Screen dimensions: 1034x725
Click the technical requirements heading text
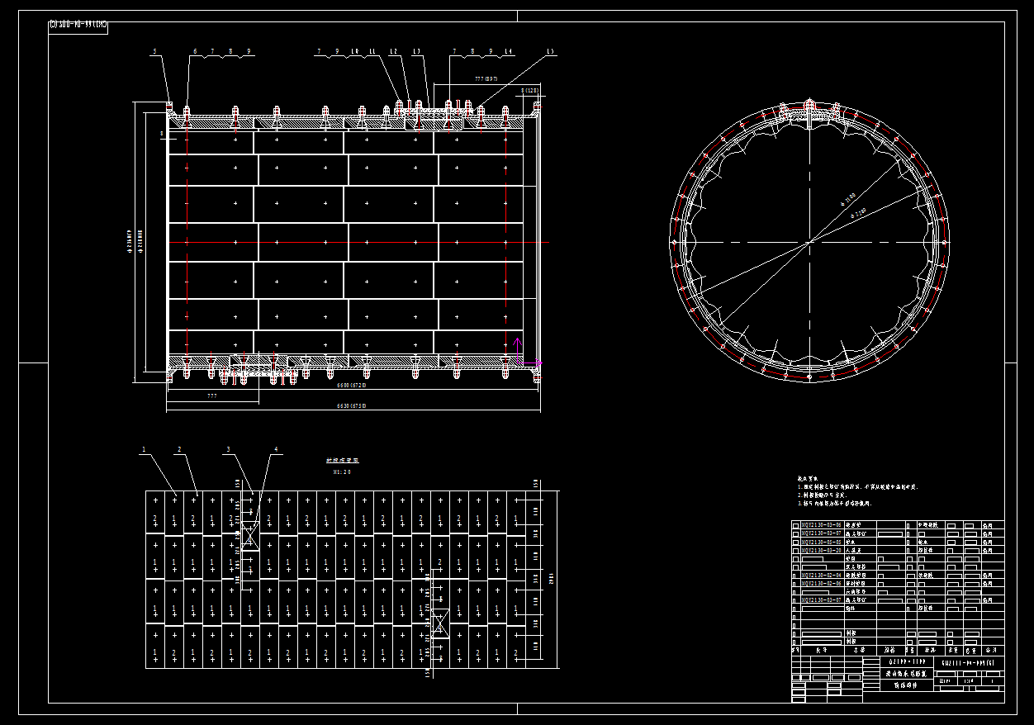point(809,478)
